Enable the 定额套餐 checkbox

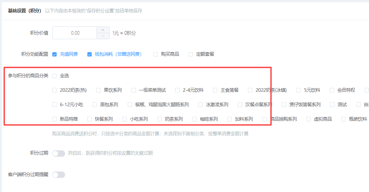coord(191,54)
